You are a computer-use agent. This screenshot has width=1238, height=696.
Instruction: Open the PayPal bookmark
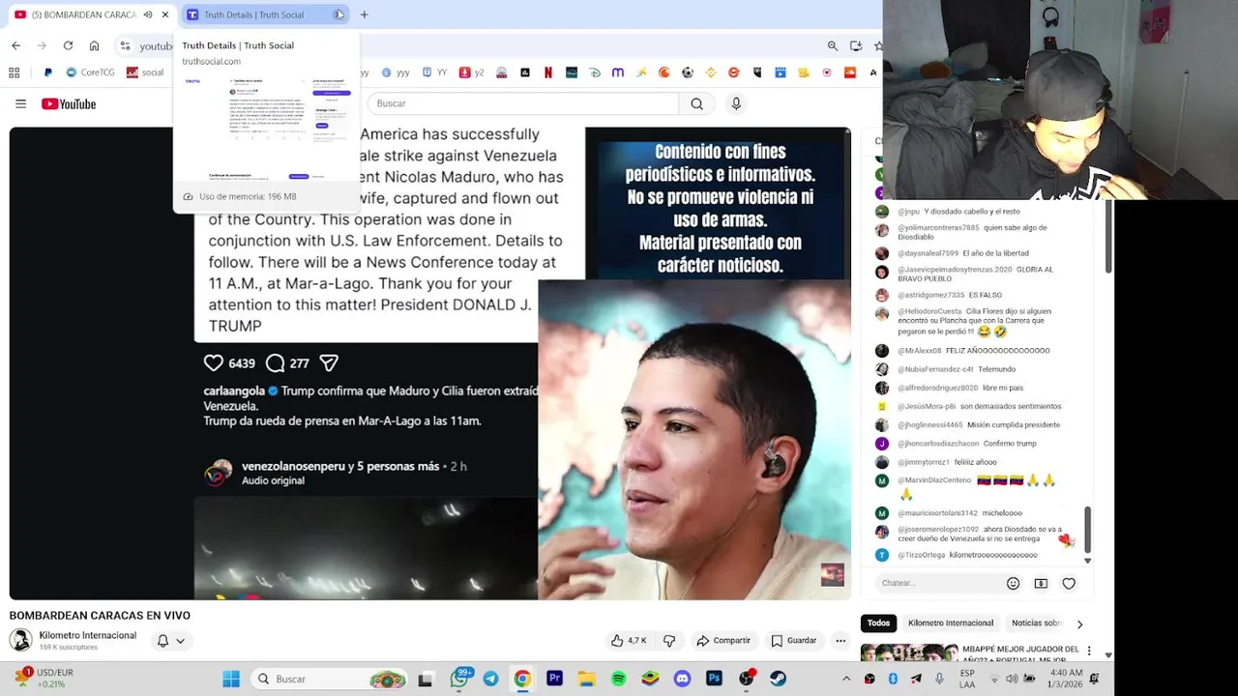(x=47, y=72)
